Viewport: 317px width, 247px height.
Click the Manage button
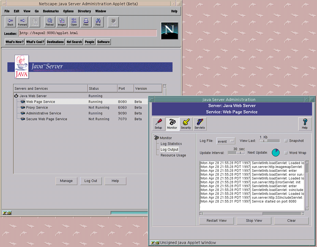pyautogui.click(x=66, y=181)
